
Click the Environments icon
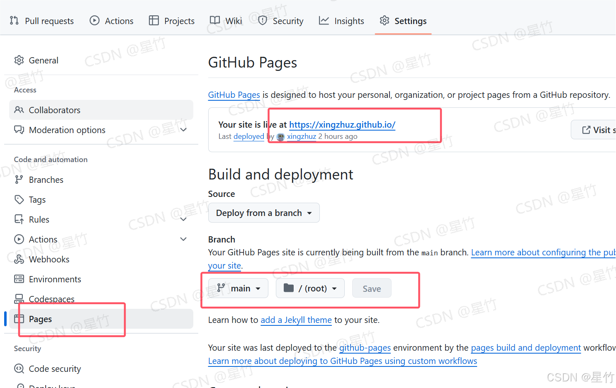[x=19, y=279]
